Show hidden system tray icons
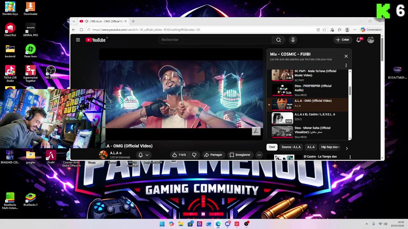This screenshot has width=408, height=229. [x=367, y=224]
